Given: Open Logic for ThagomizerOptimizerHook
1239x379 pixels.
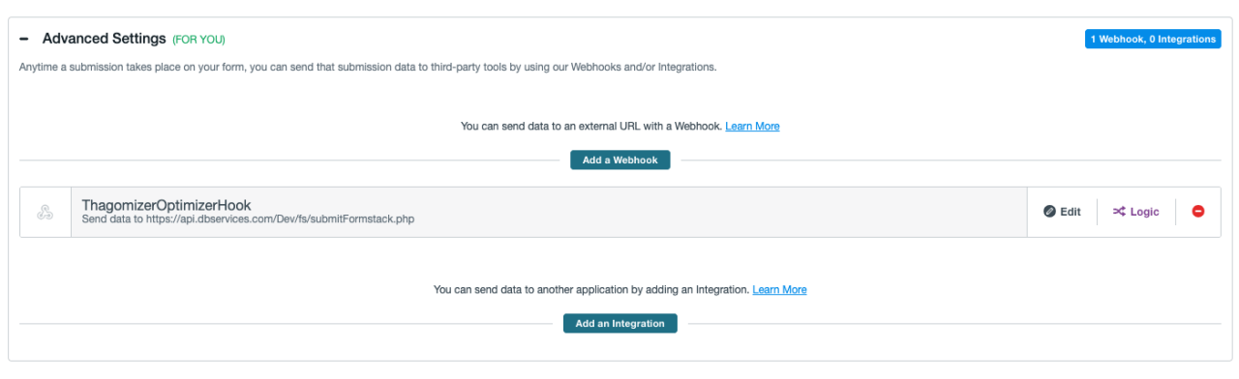Looking at the screenshot, I should click(x=1135, y=212).
